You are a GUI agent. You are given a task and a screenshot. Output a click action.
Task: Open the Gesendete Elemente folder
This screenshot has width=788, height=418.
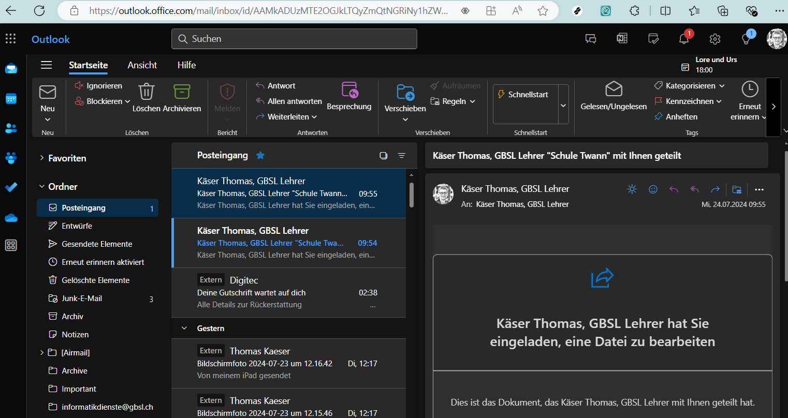coord(97,244)
